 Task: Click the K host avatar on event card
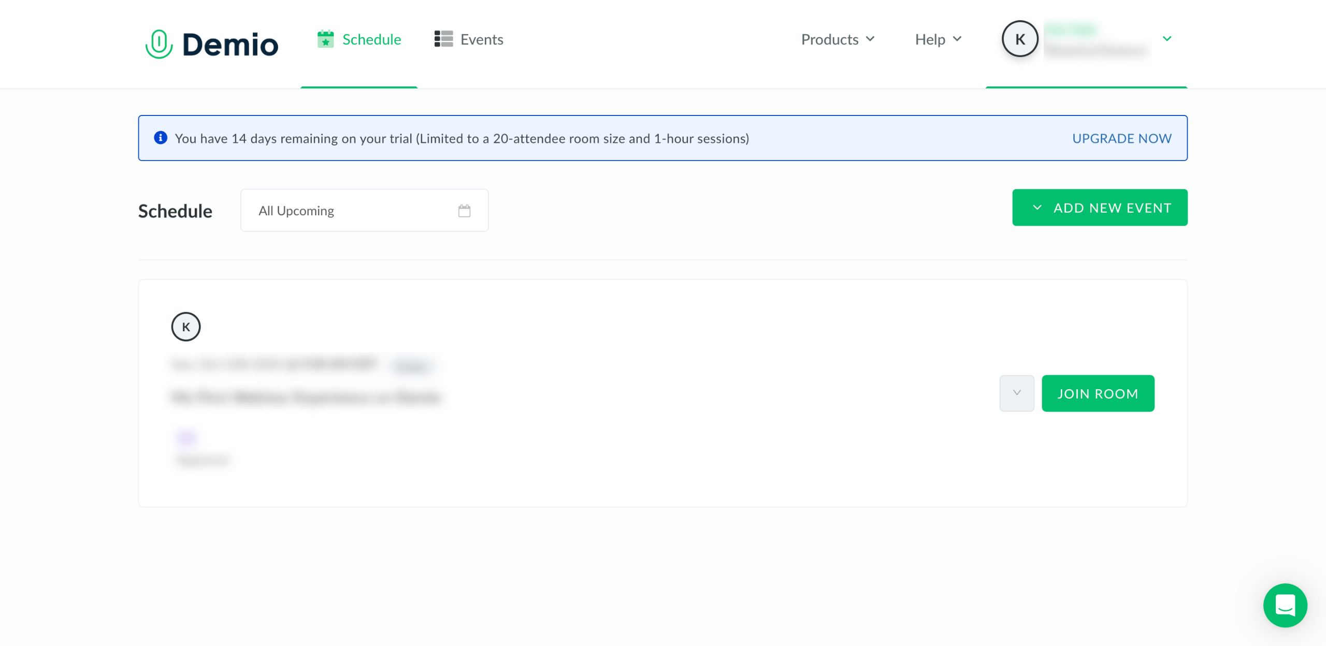coord(186,327)
